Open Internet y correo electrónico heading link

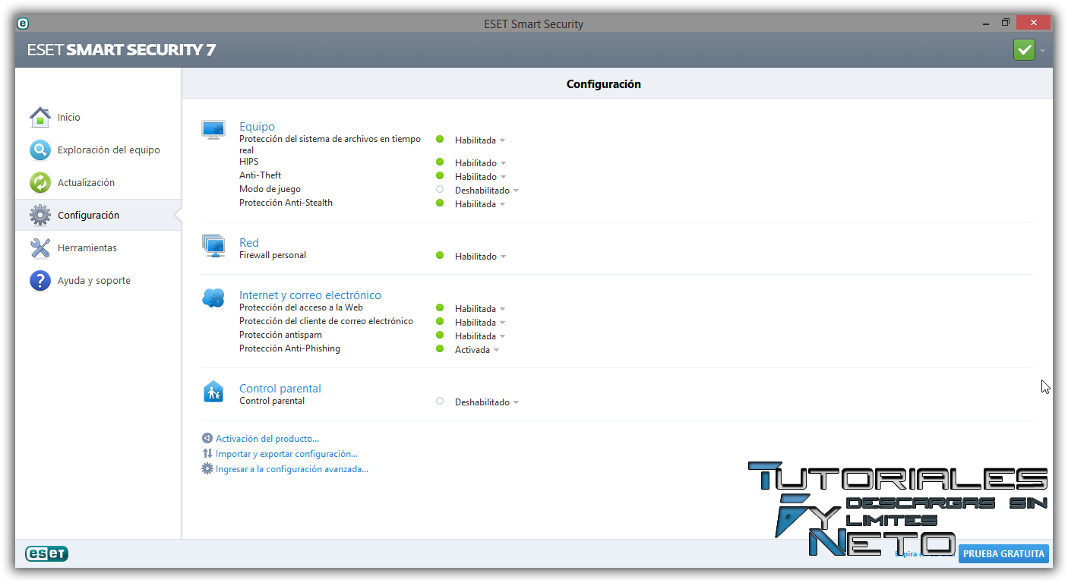310,295
